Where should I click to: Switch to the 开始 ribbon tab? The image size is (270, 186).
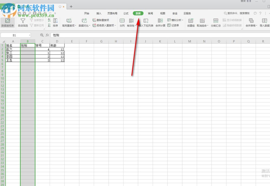[86, 13]
